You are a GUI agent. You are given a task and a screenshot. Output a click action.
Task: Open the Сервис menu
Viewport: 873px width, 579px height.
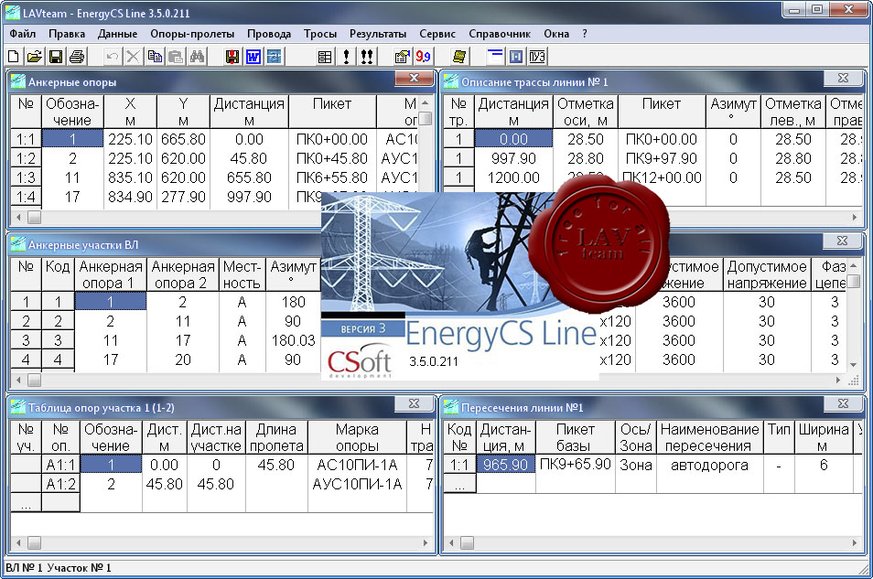click(437, 34)
